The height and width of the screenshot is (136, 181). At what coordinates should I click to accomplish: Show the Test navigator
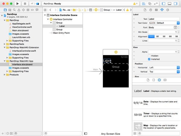point(23,10)
